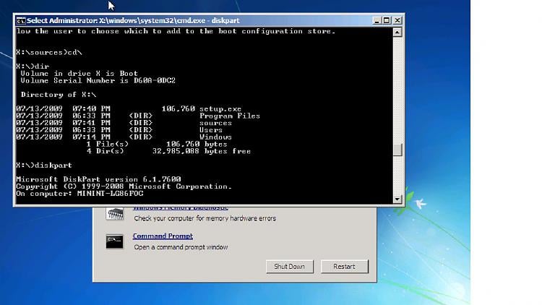The height and width of the screenshot is (305, 542).
Task: Click the X:\>dir command line
Action: pyautogui.click(x=33, y=66)
